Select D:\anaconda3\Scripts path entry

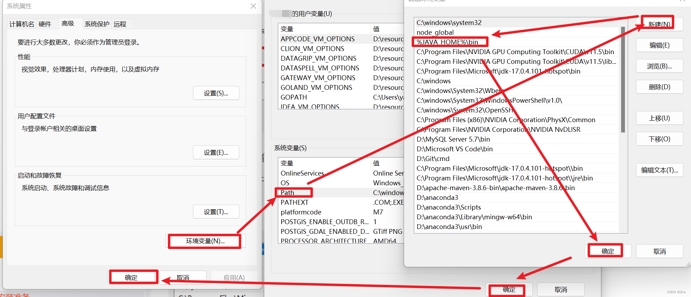(x=517, y=207)
